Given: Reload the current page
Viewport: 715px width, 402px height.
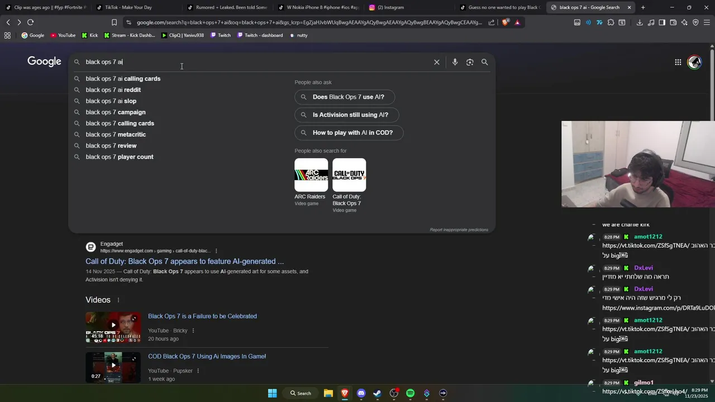Looking at the screenshot, I should click(x=30, y=22).
